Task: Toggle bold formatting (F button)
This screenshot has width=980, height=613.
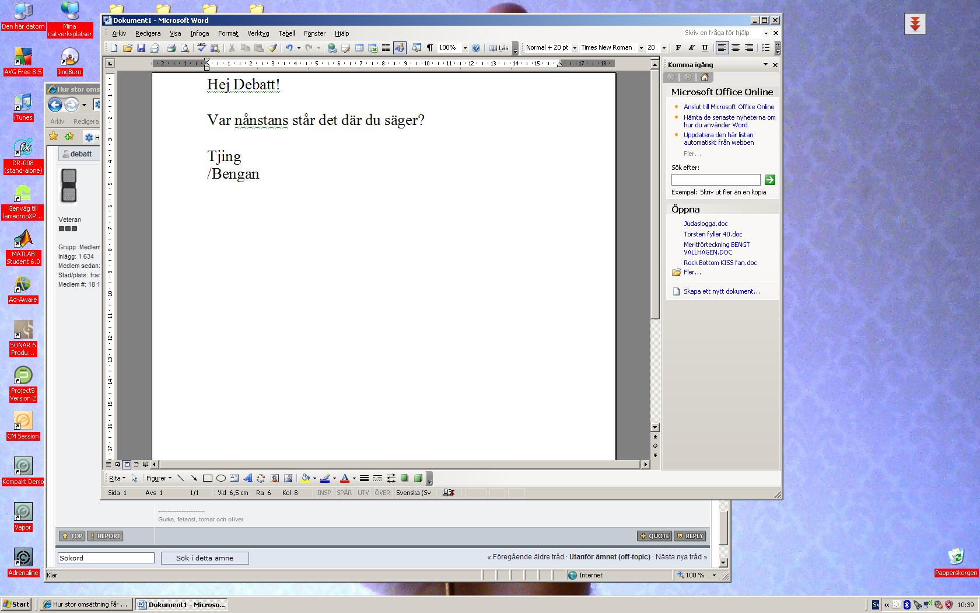Action: pyautogui.click(x=678, y=48)
